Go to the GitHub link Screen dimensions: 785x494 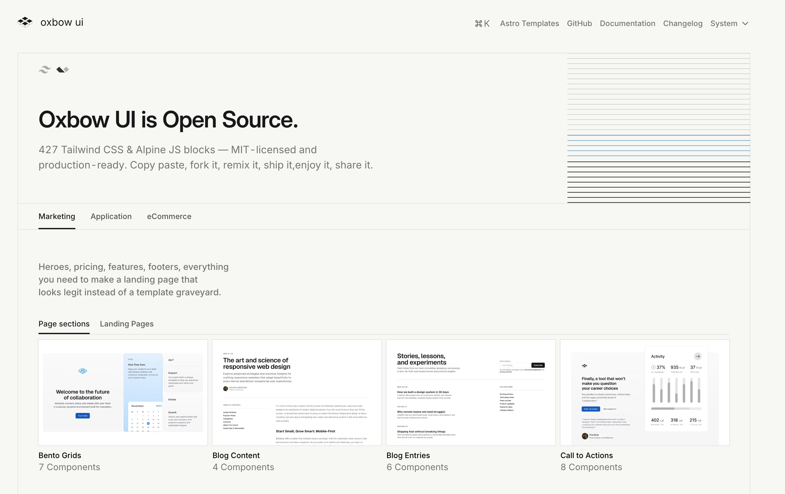click(x=579, y=24)
